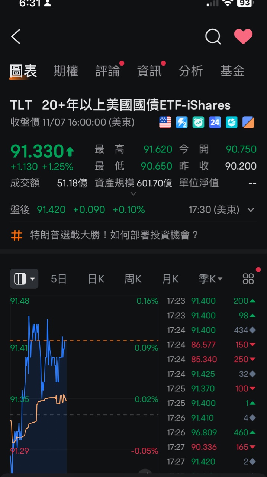The image size is (267, 477).
Task: Tap the 資產規模 601.70億 value
Action: [154, 183]
